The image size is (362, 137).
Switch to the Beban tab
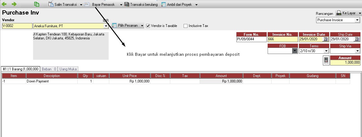coord(49,69)
